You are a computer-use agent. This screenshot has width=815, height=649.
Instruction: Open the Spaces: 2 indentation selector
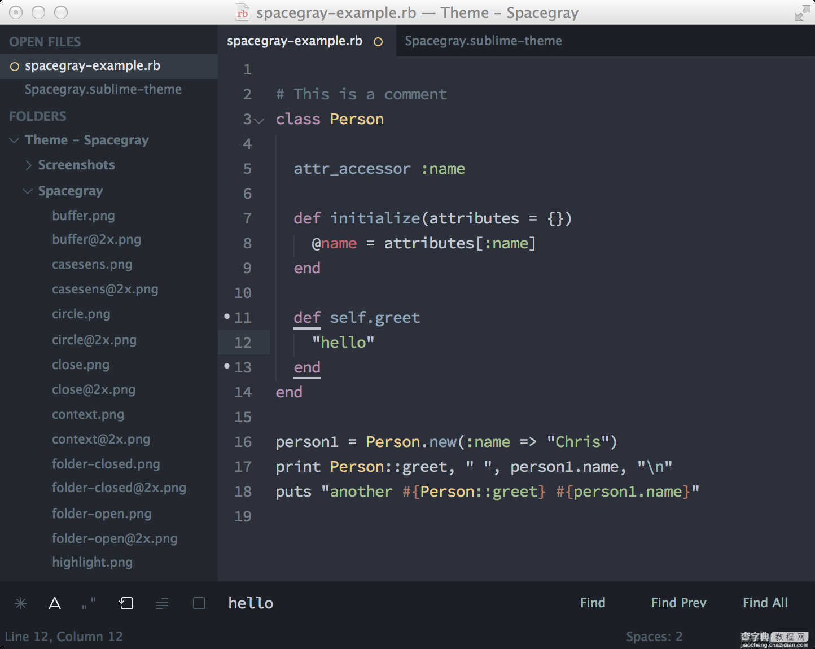pyautogui.click(x=654, y=637)
